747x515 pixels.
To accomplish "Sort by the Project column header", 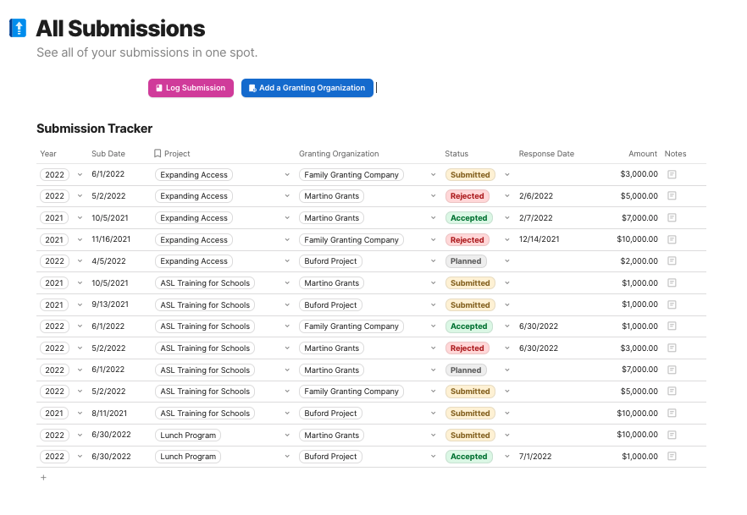I will click(177, 154).
